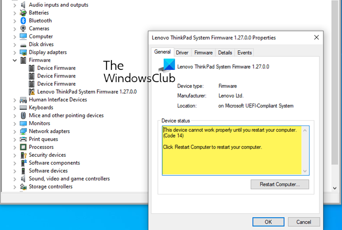Click the Print queues printer icon
The image size is (342, 230).
point(23,139)
